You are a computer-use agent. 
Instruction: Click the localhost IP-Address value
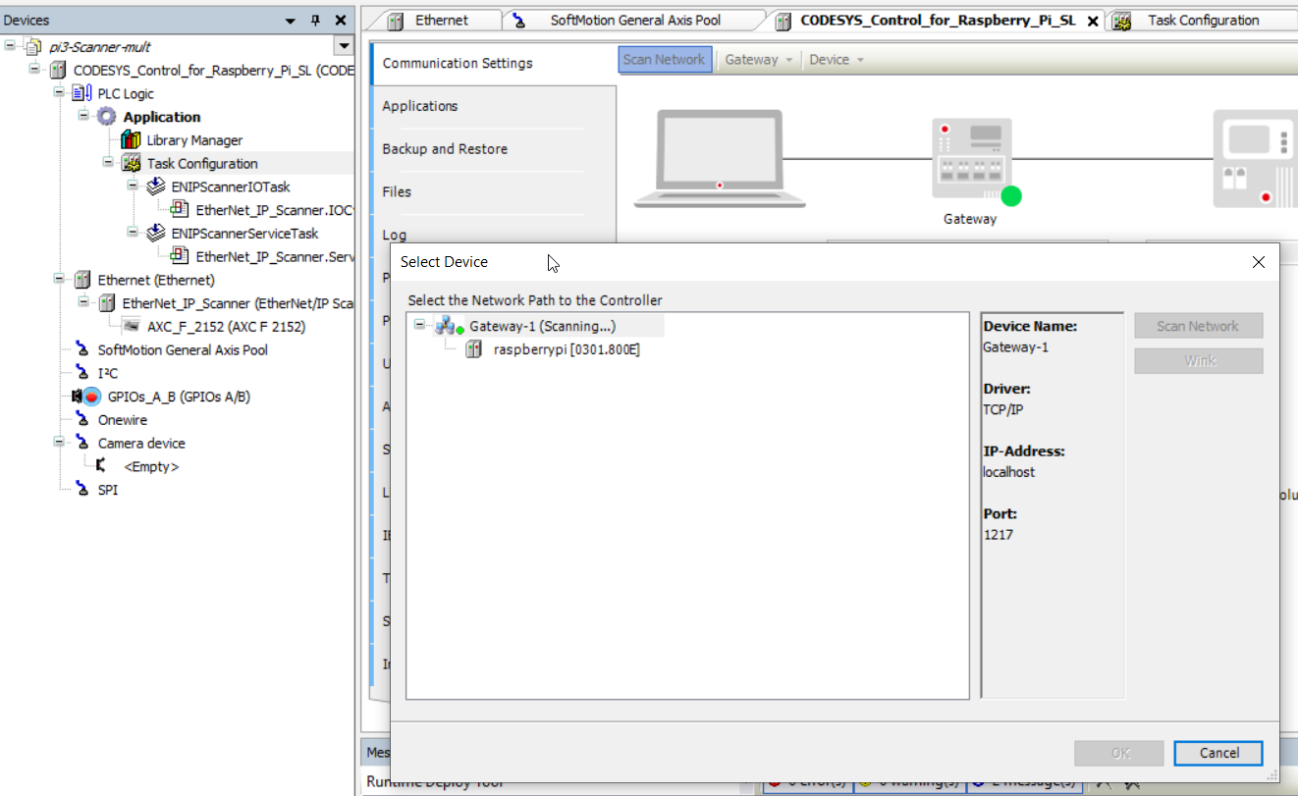[1008, 472]
